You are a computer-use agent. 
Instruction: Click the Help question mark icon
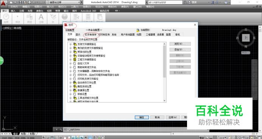pos(226,2)
